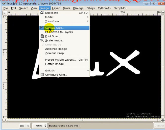The width and height of the screenshot is (165, 130).
Task: Choose Scale Image… menu entry
Action: 64,40
